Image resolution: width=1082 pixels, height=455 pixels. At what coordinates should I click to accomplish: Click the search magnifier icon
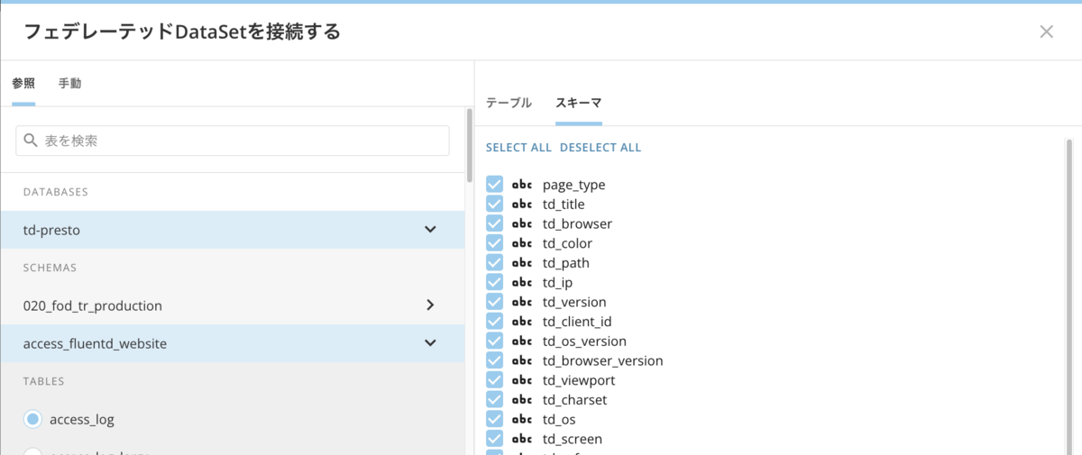pyautogui.click(x=31, y=141)
